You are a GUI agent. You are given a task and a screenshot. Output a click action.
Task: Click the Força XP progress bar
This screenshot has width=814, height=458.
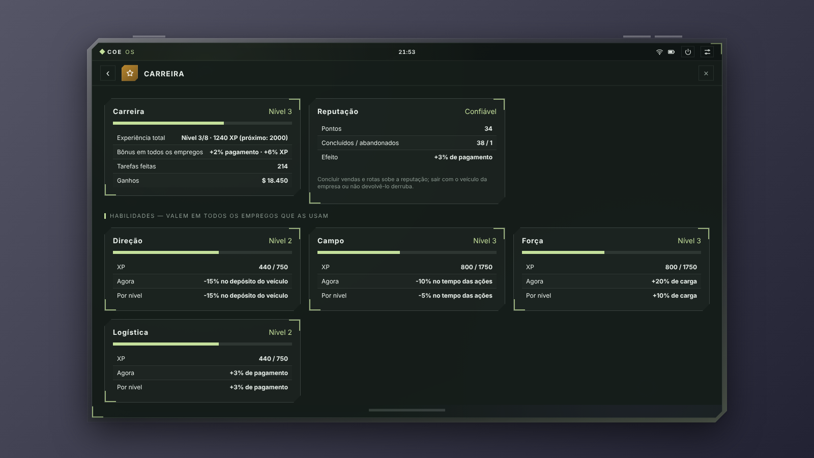tap(612, 252)
